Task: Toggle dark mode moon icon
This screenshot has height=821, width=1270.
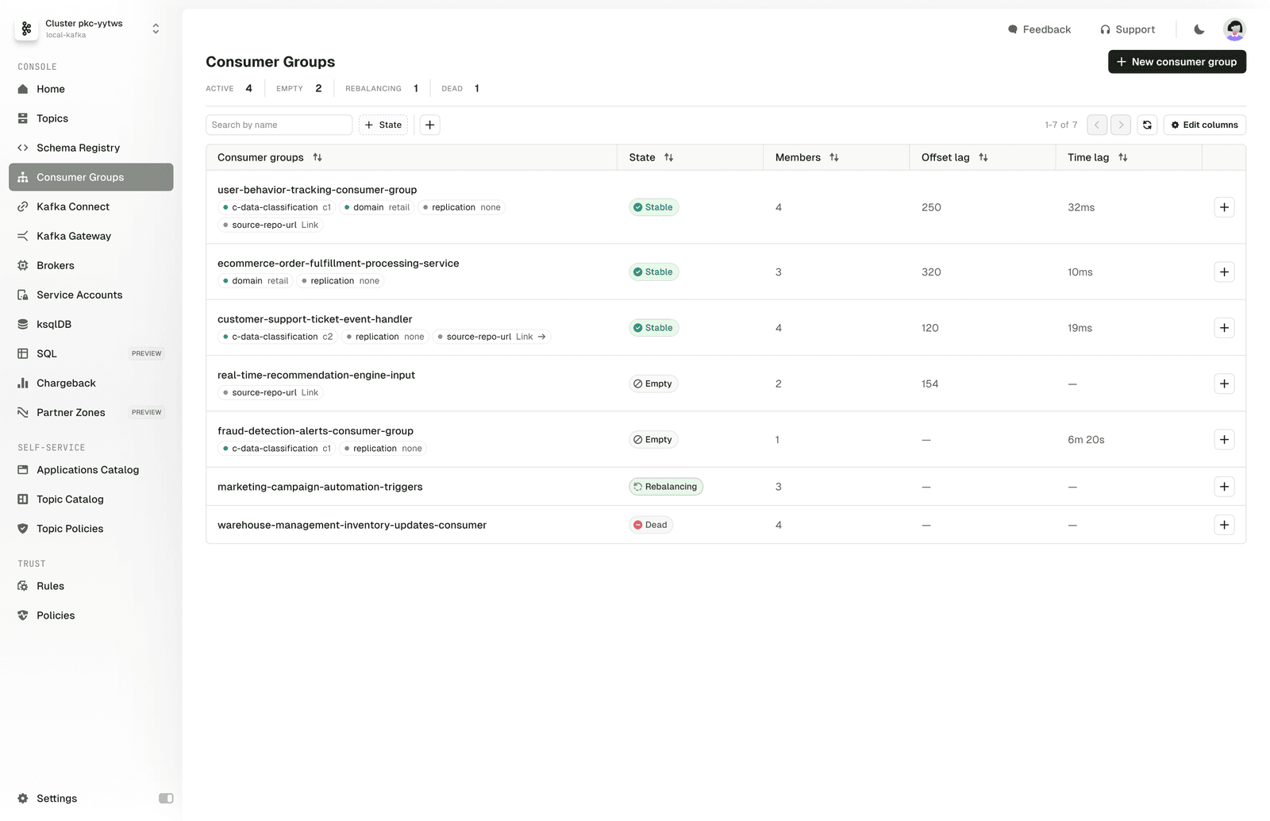Action: coord(1199,29)
